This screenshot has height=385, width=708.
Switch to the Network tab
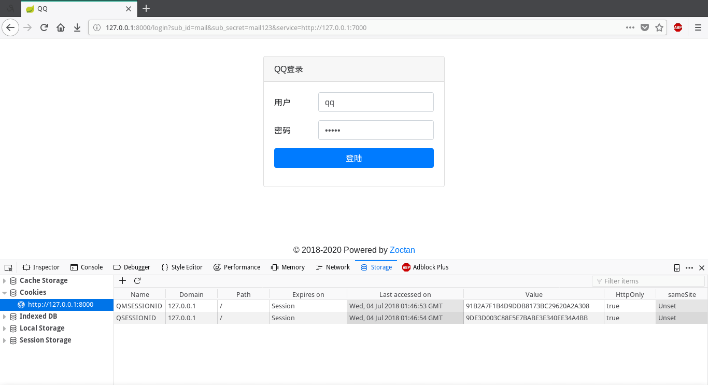(x=333, y=267)
